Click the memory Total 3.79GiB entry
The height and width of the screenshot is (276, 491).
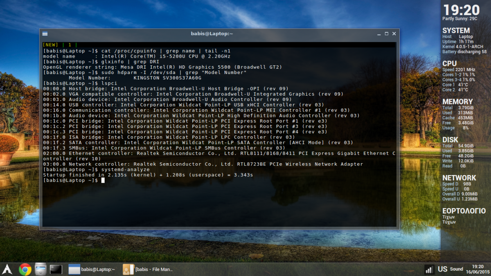(458, 108)
